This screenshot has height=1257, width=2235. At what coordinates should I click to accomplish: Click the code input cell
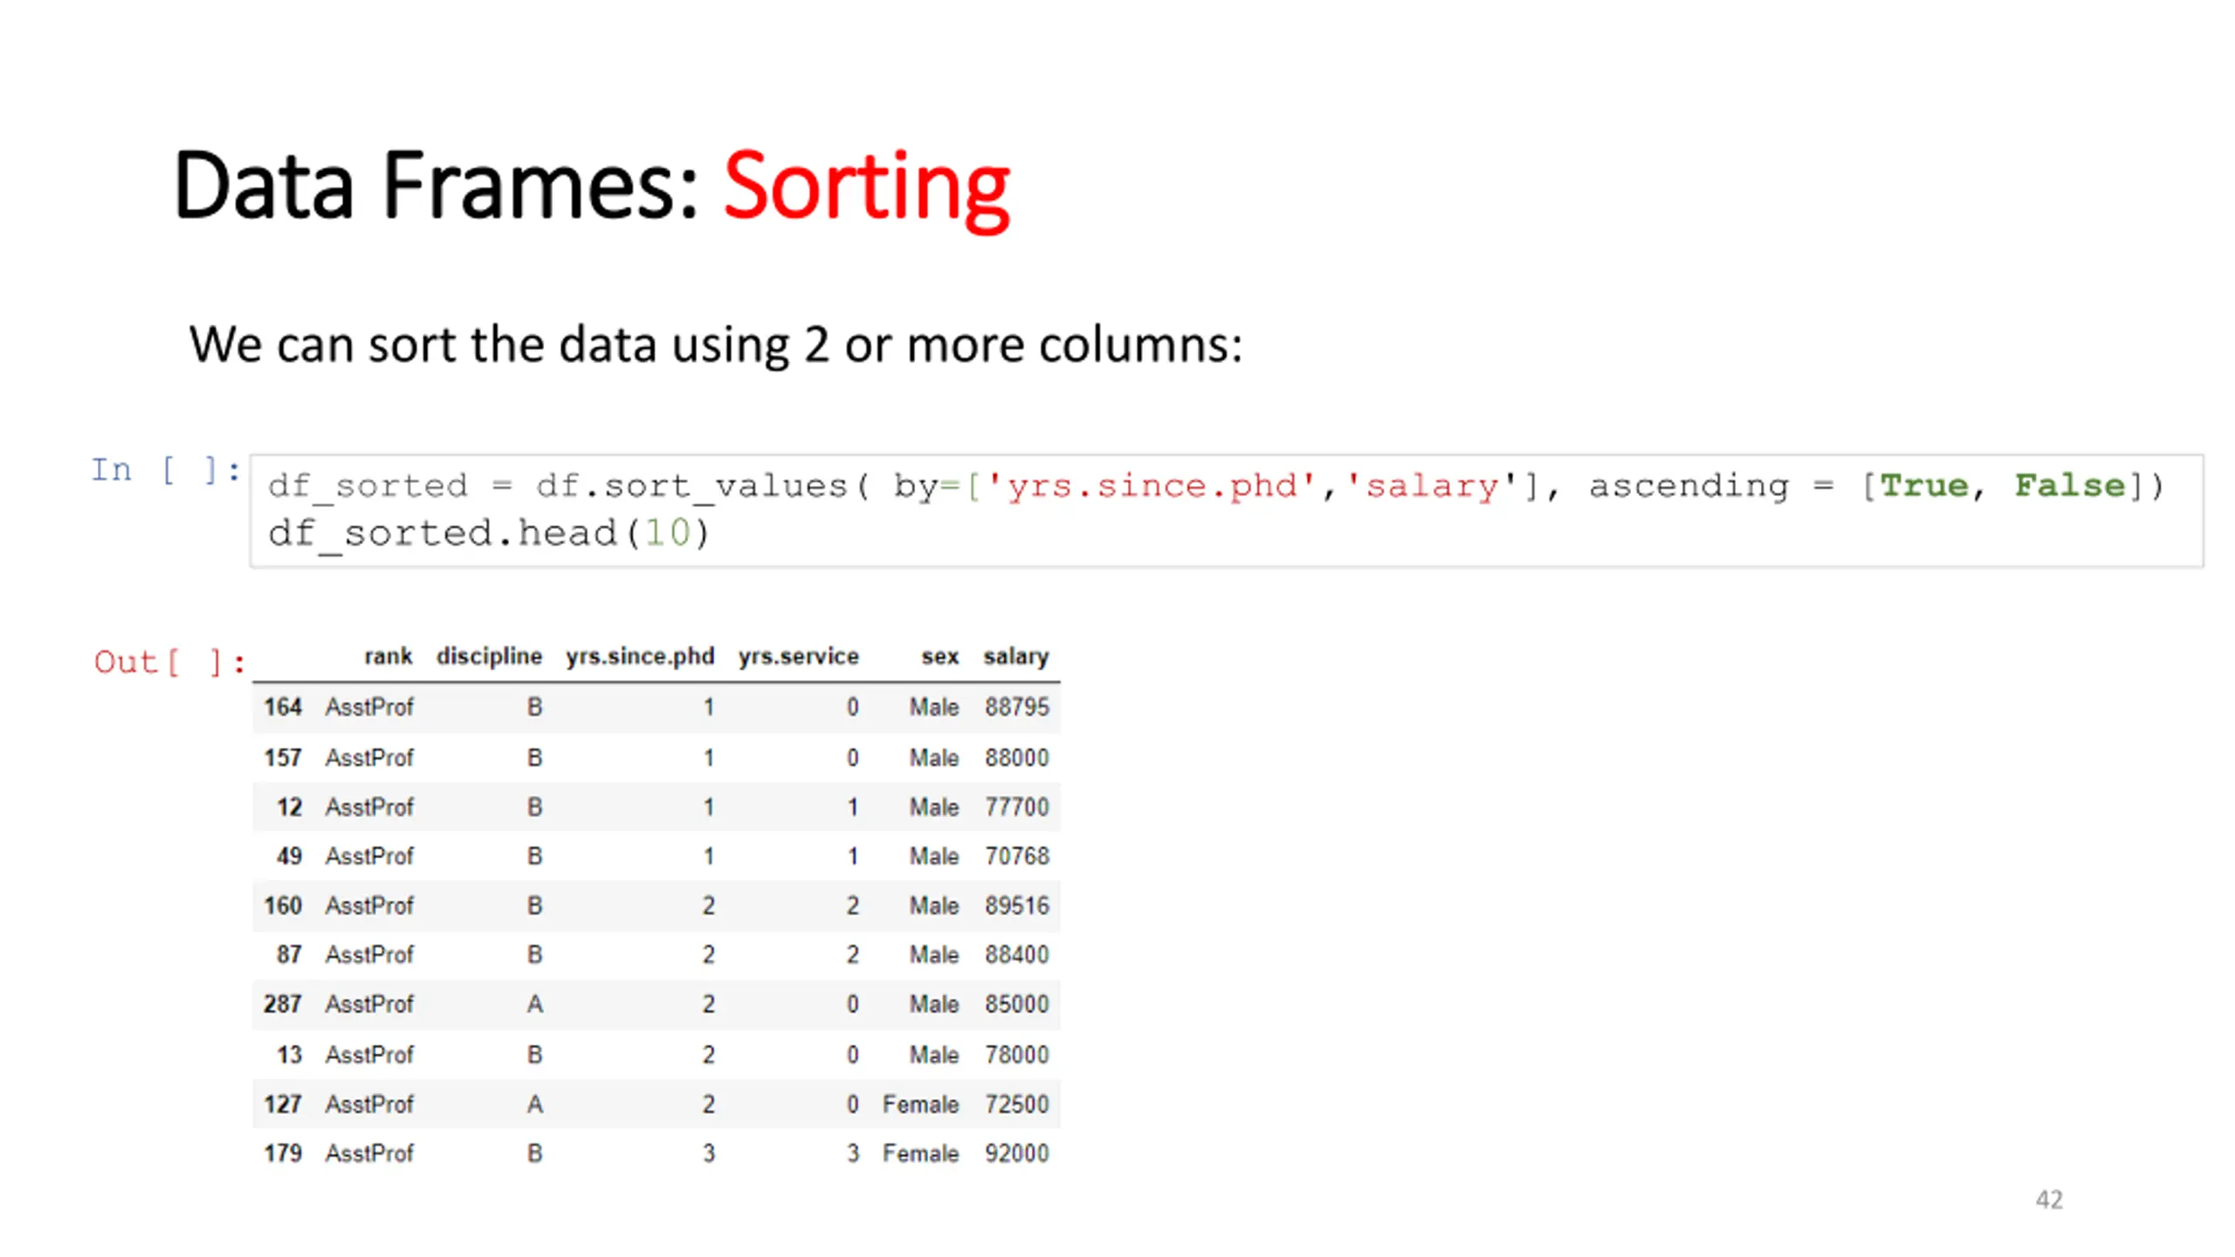[1226, 511]
